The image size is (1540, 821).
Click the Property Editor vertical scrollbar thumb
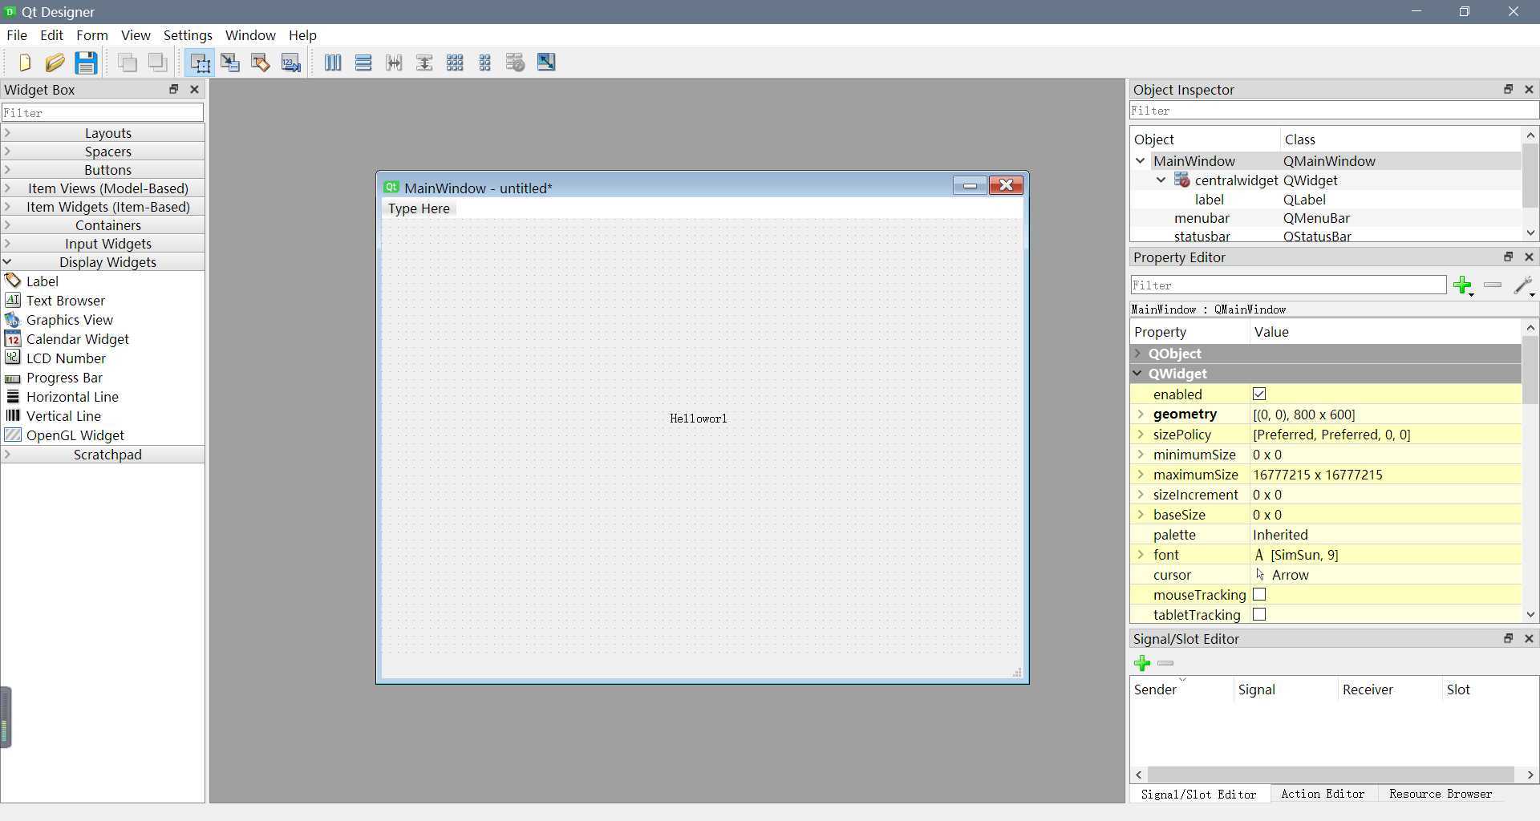coord(1530,370)
